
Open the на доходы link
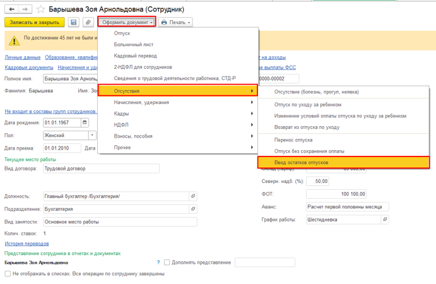point(272,57)
